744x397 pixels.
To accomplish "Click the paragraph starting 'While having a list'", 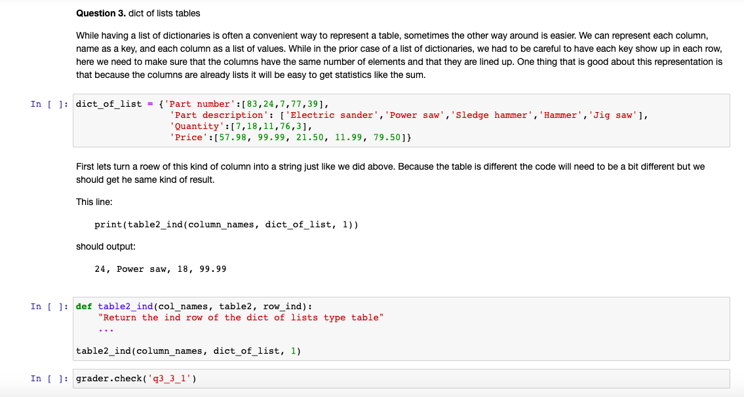I will coord(399,55).
